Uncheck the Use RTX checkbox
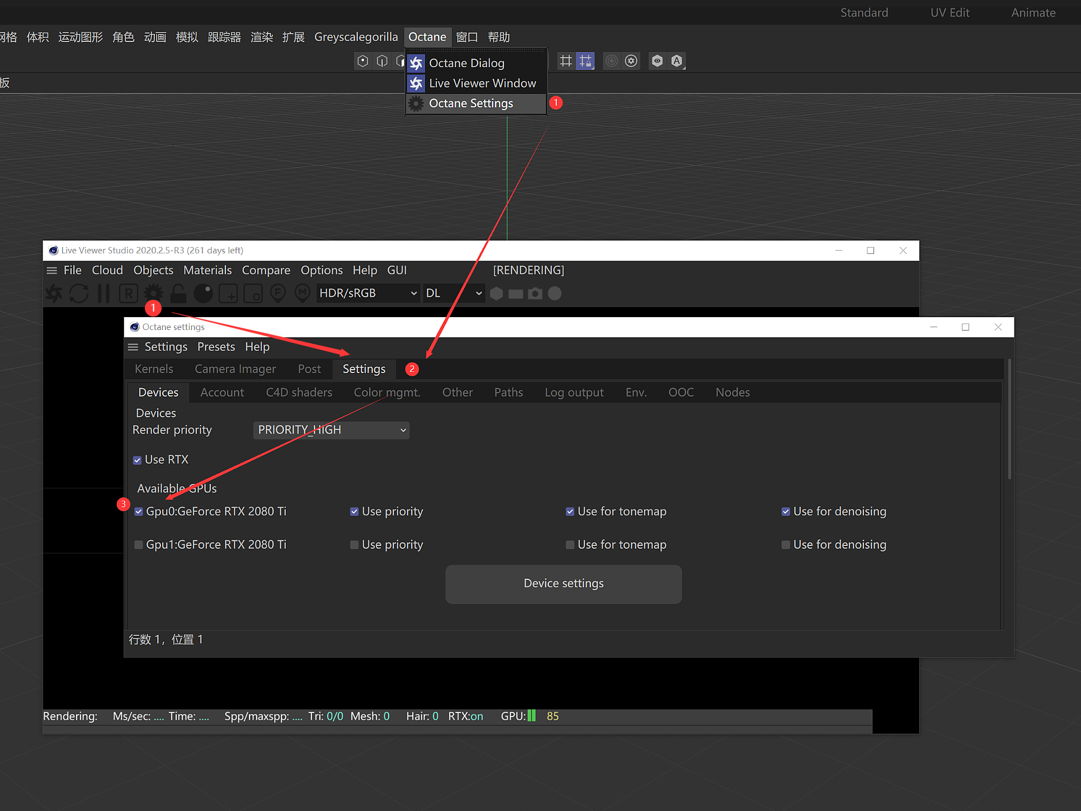The width and height of the screenshot is (1081, 811). coord(138,460)
